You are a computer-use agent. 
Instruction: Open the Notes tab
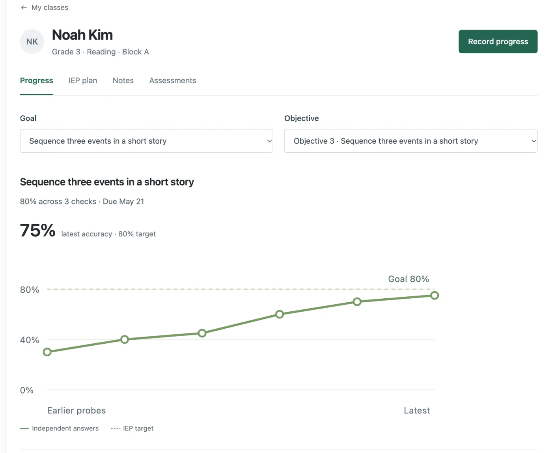point(123,80)
